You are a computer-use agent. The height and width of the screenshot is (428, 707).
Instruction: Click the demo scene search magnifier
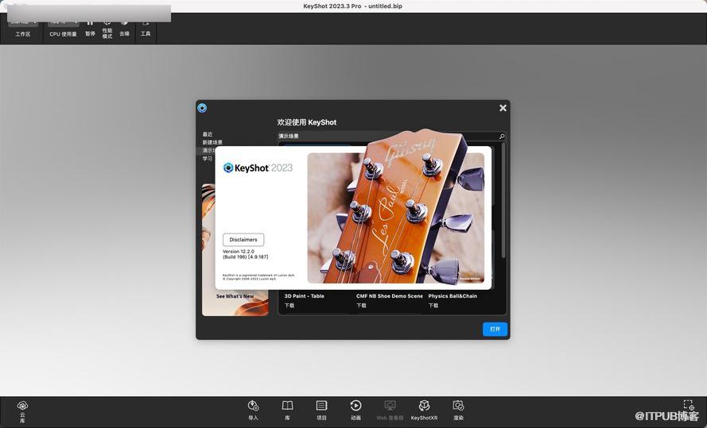click(502, 137)
